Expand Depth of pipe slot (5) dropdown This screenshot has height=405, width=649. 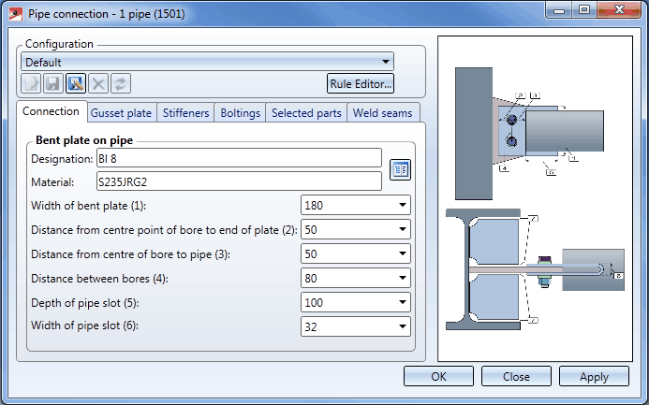403,302
